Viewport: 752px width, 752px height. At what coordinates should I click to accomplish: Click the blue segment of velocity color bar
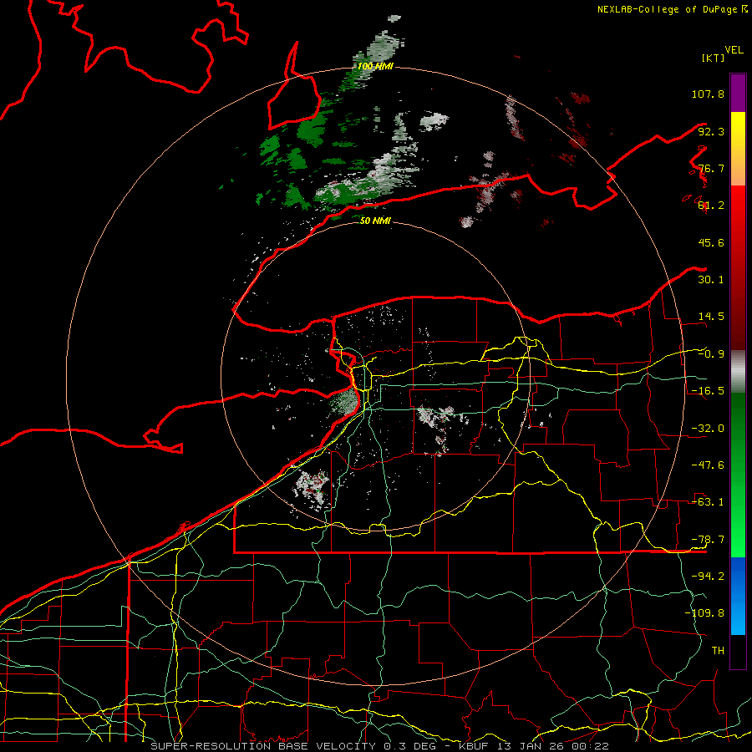coord(738,596)
